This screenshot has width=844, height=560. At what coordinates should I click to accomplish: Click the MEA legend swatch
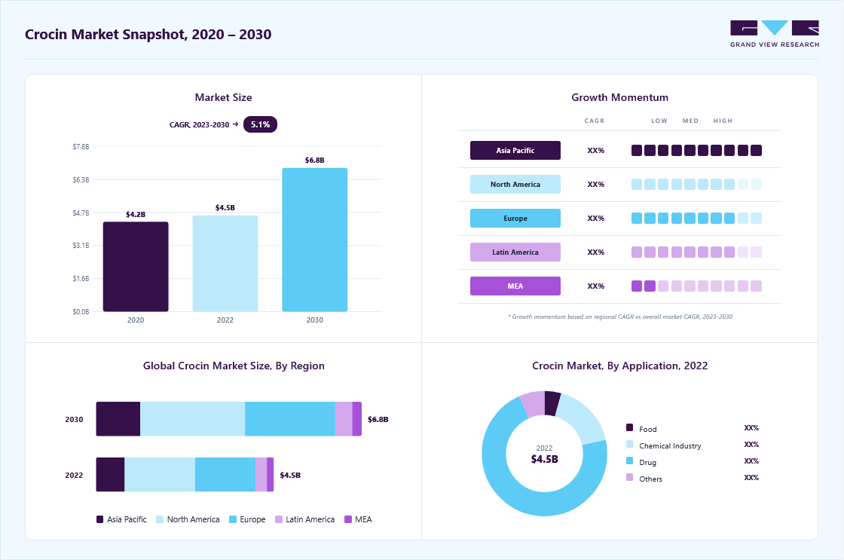pos(348,519)
